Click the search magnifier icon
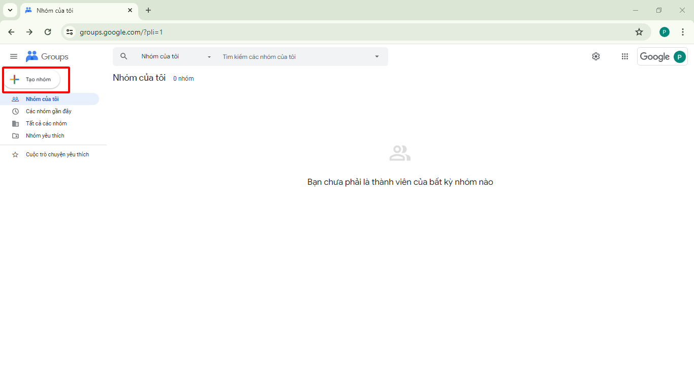Viewport: 694px width, 366px height. click(123, 56)
